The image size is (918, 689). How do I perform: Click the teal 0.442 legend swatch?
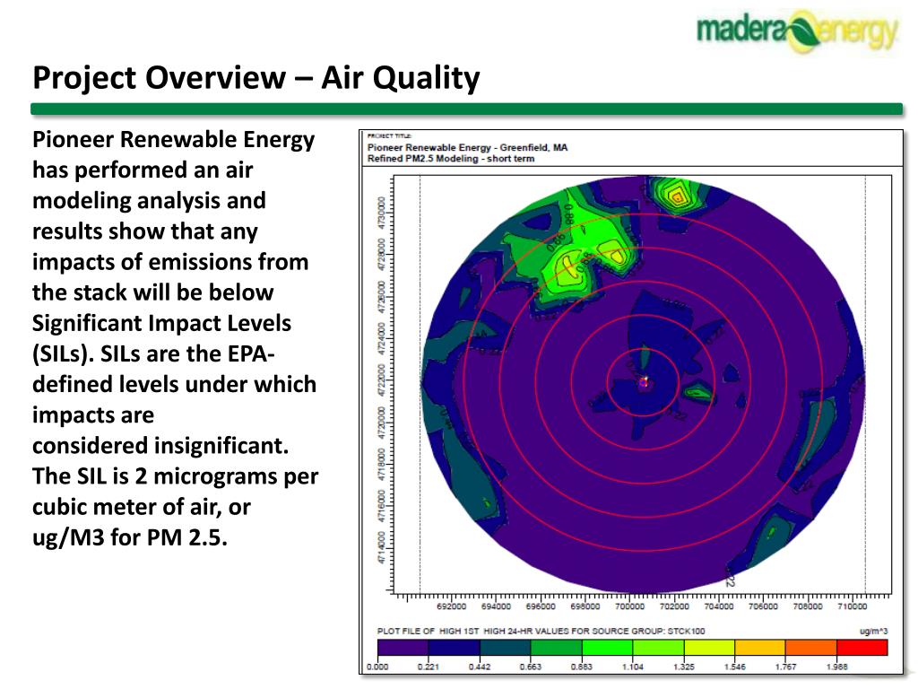(505, 648)
